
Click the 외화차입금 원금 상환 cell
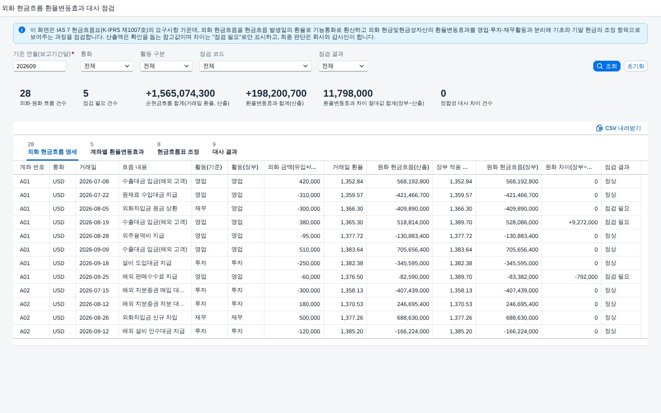pyautogui.click(x=155, y=209)
